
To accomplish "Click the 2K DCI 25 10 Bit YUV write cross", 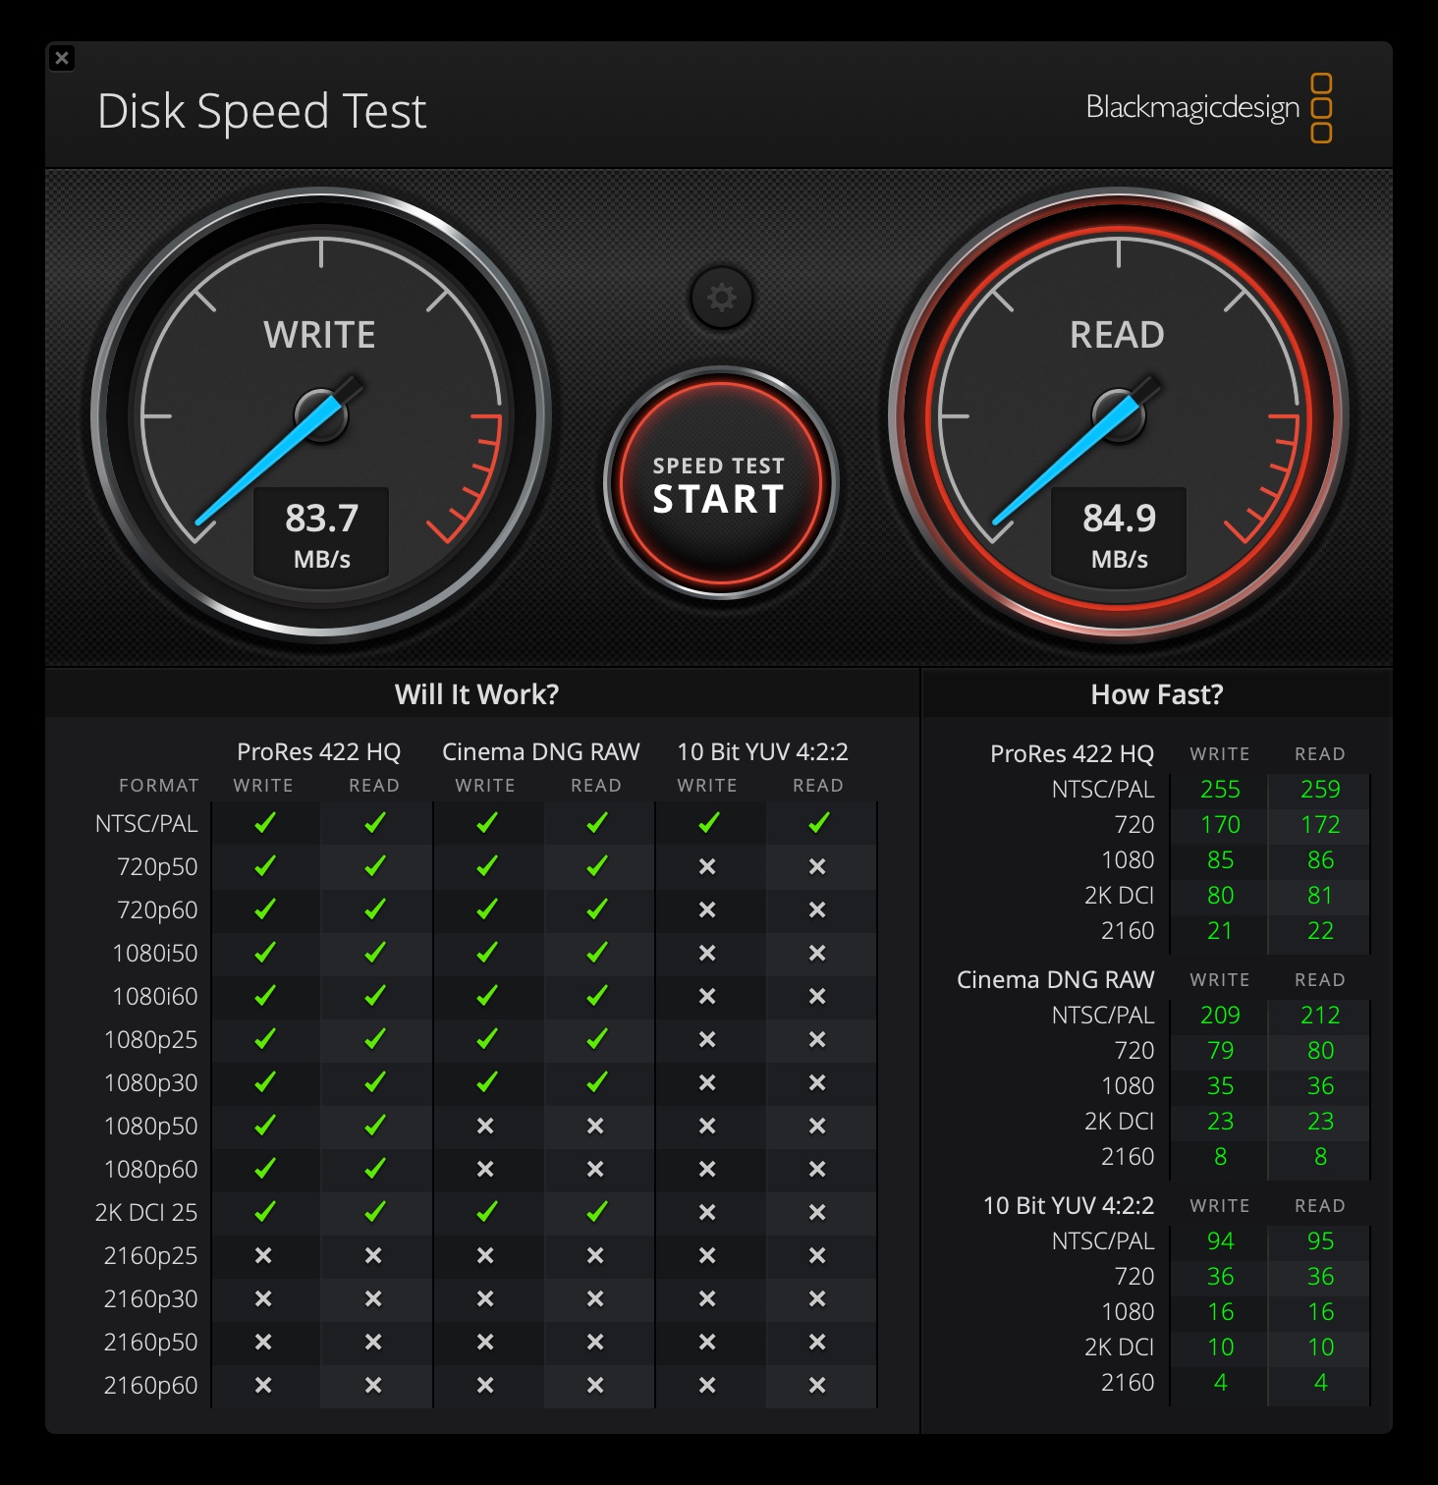I will pyautogui.click(x=707, y=1212).
